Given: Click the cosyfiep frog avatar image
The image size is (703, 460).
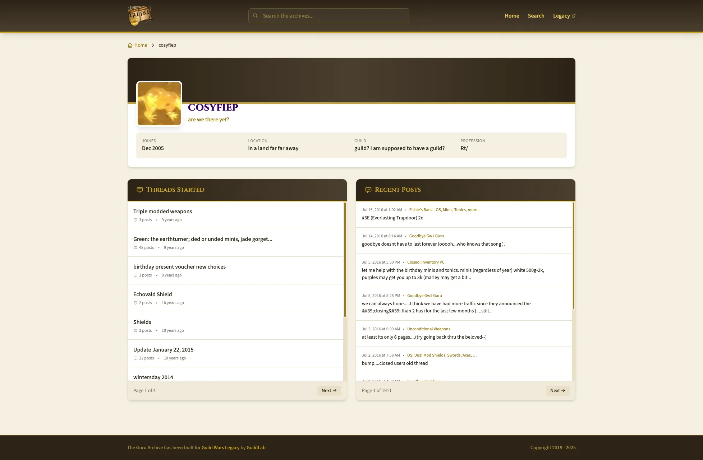Looking at the screenshot, I should [x=159, y=104].
